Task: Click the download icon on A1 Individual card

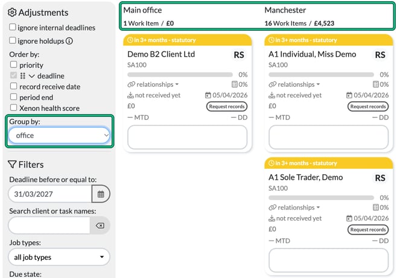Action: pos(272,95)
